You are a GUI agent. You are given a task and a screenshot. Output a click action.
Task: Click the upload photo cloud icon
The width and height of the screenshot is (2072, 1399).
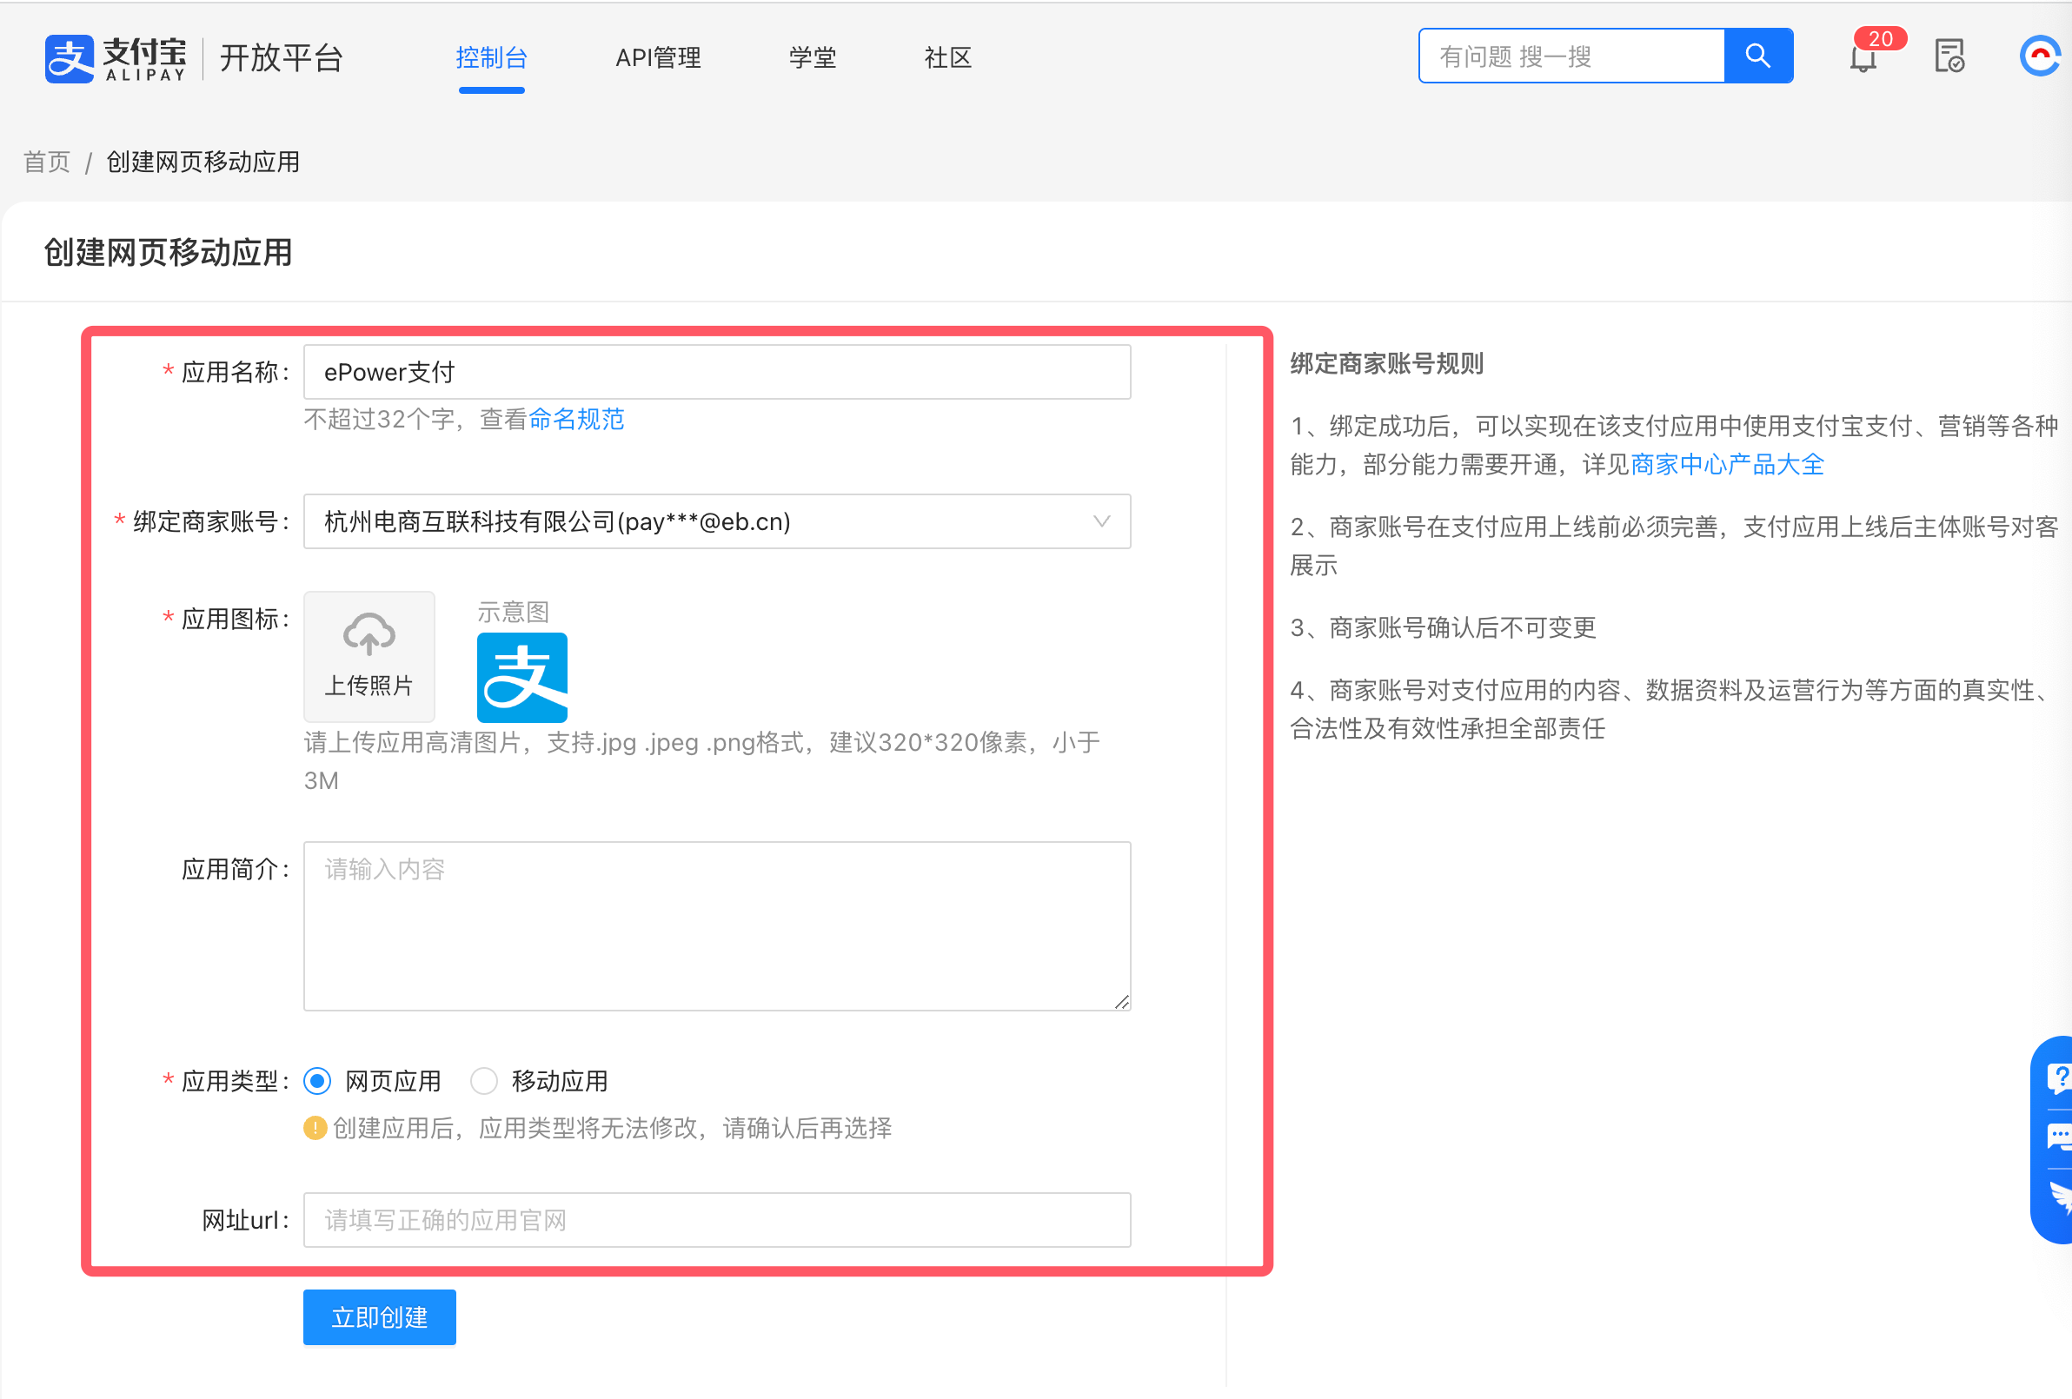pos(369,634)
